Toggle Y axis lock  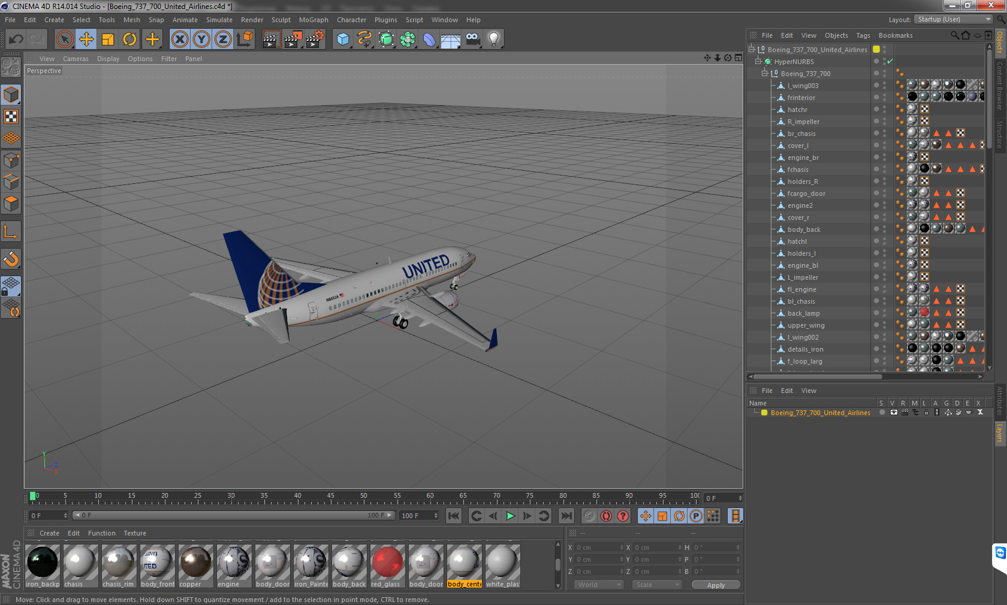pyautogui.click(x=201, y=40)
